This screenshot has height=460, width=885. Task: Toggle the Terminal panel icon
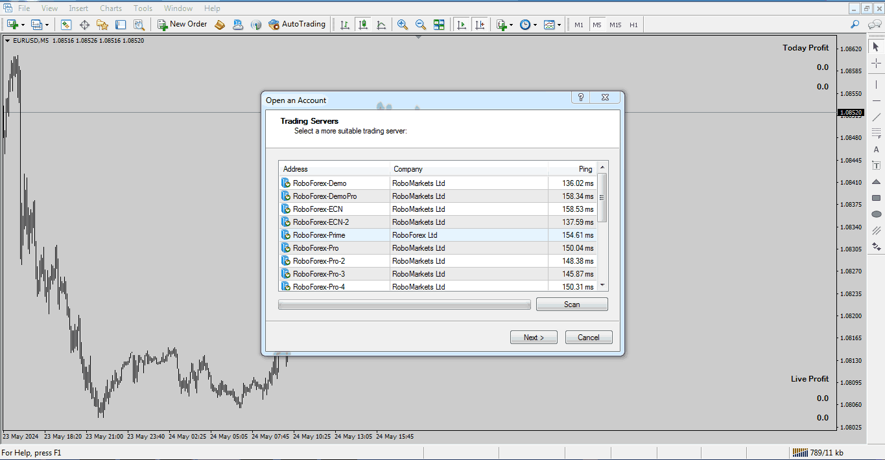pos(121,25)
